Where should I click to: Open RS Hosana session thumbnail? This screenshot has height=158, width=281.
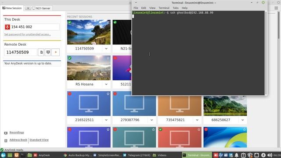89,68
